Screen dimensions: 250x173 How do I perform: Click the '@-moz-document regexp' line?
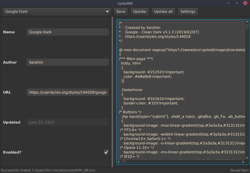point(182,50)
